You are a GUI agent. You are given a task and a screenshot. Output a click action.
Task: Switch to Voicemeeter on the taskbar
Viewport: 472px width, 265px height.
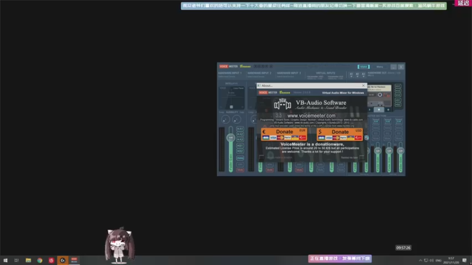point(74,260)
